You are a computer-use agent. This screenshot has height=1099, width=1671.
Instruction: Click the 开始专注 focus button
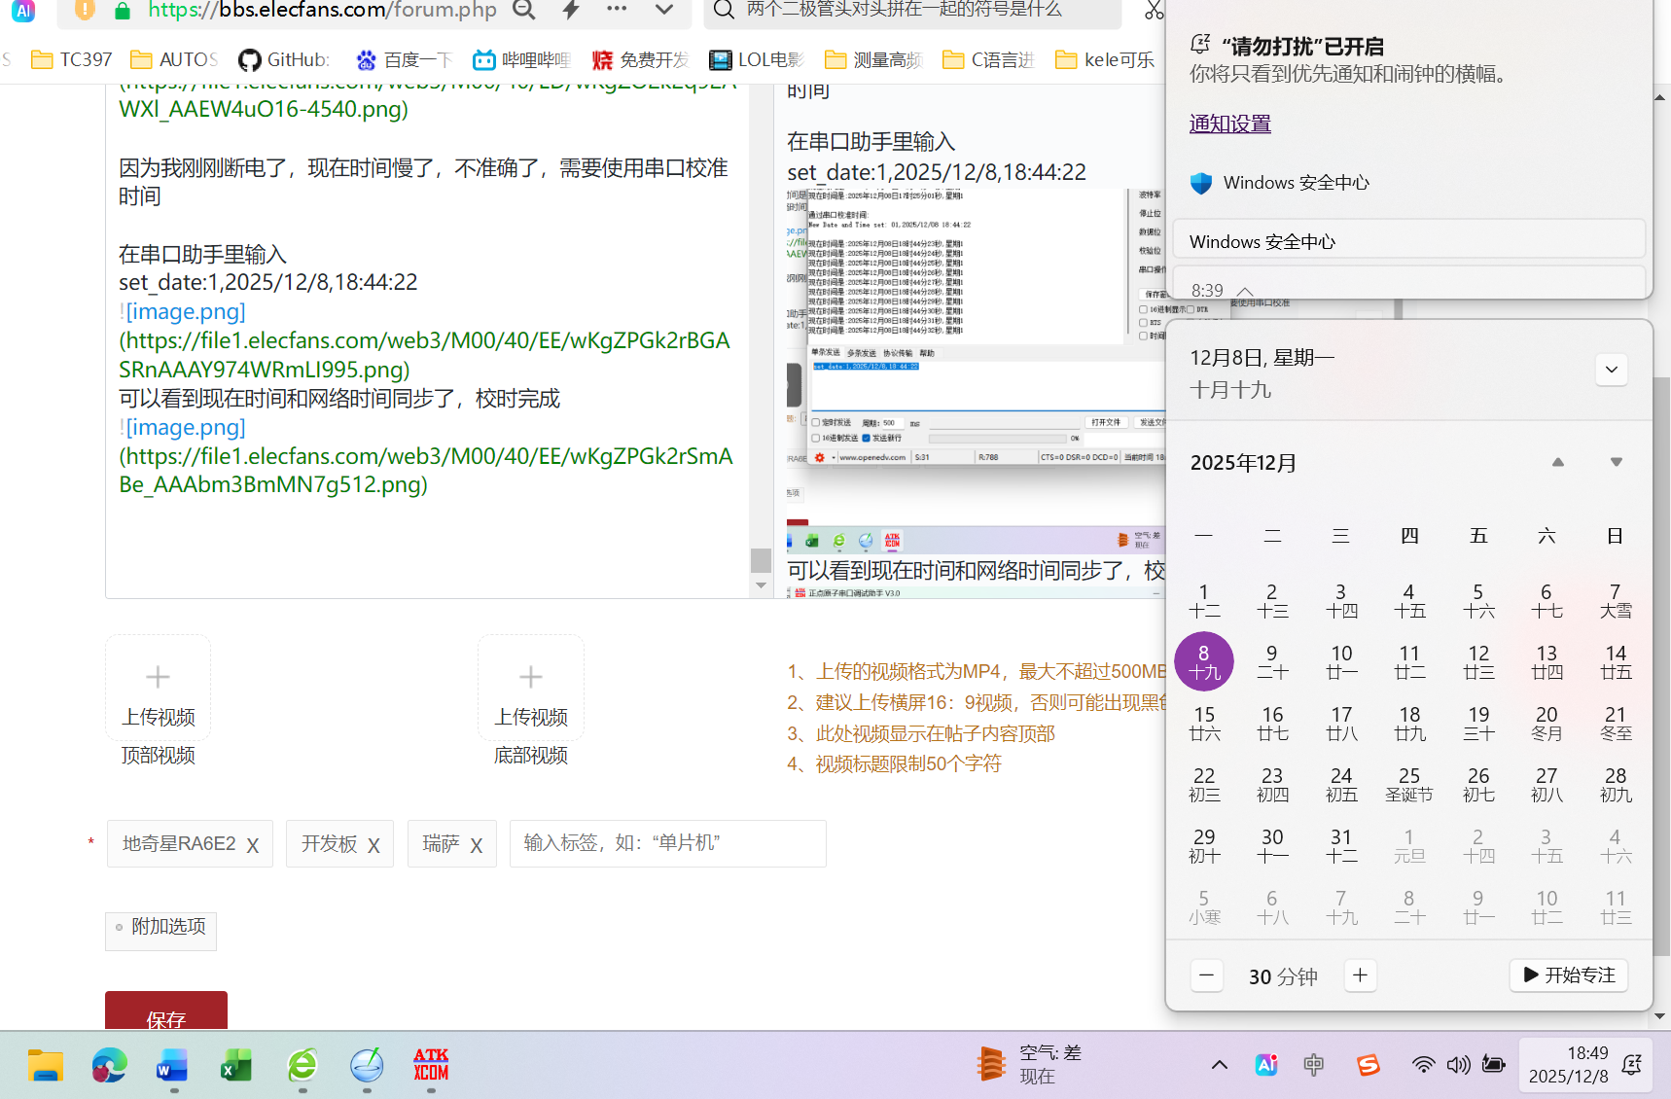(x=1569, y=975)
